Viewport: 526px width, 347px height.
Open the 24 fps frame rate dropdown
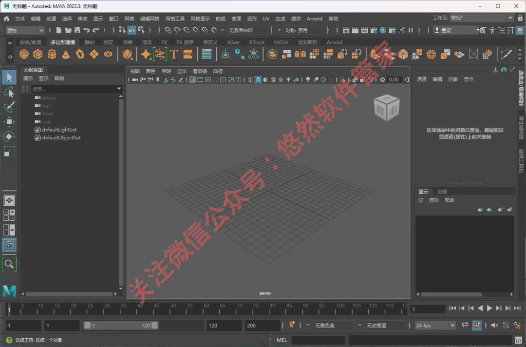(x=435, y=326)
